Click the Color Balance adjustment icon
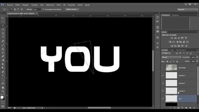Viewport: 199px width, 112px height. (174, 42)
